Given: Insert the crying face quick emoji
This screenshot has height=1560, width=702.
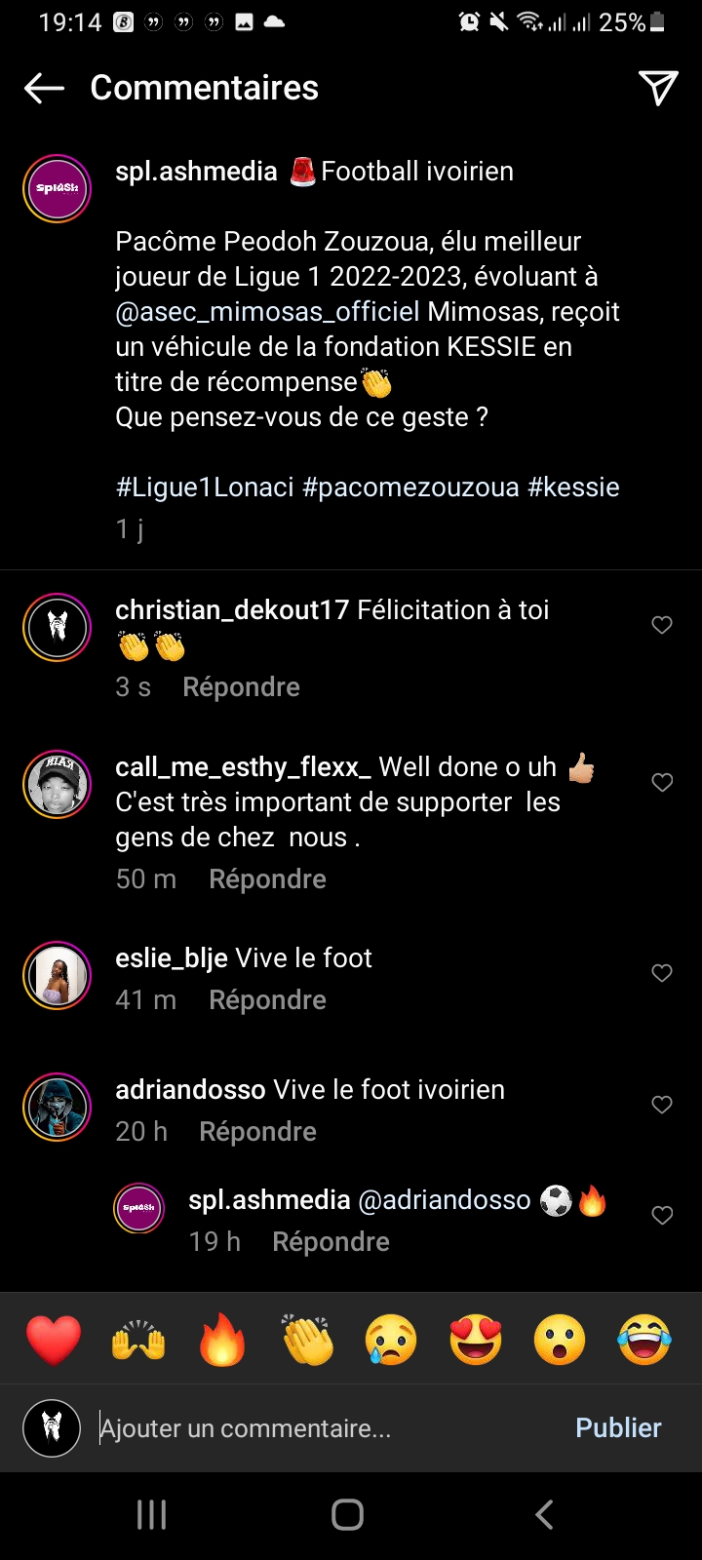Looking at the screenshot, I should pos(391,1339).
